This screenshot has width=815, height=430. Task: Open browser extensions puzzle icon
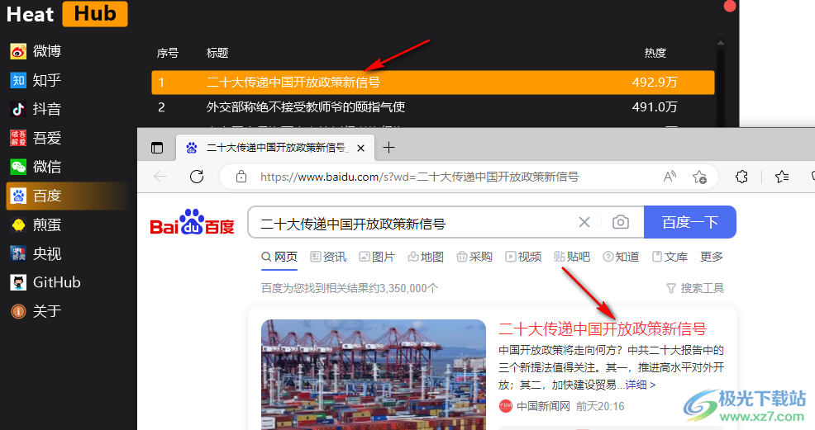tap(741, 177)
